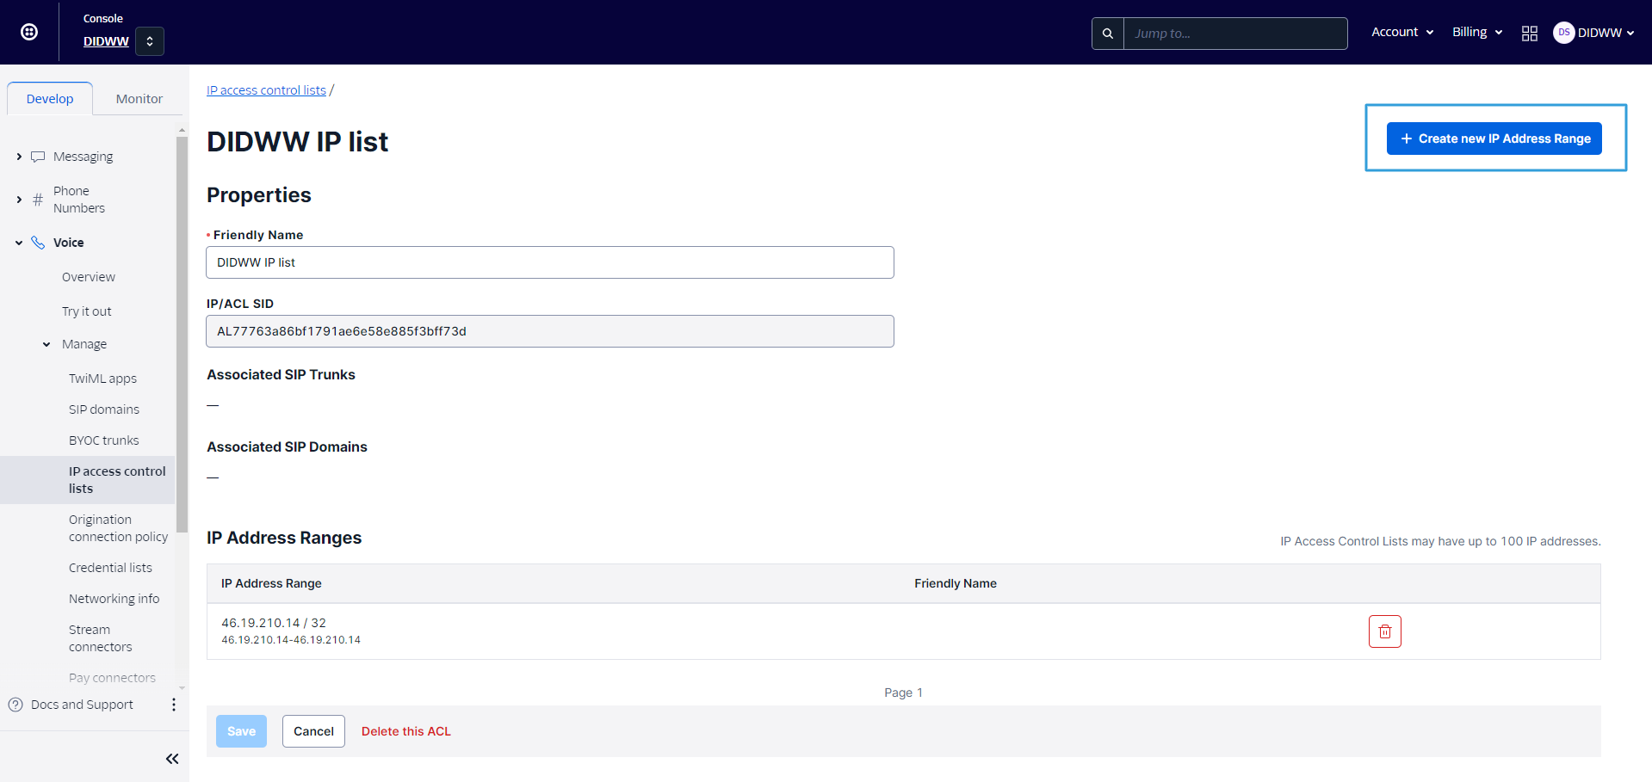1652x782 pixels.
Task: Open BYOC trunks
Action: [103, 440]
